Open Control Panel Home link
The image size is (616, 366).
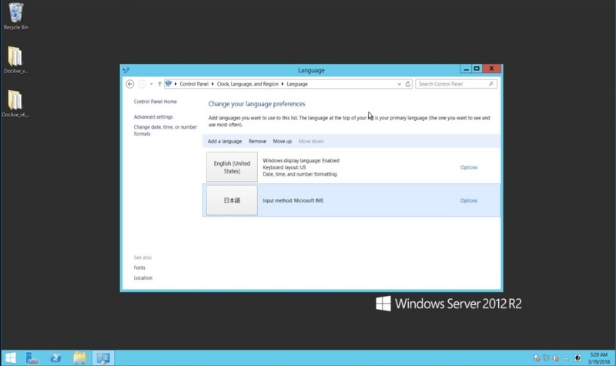(156, 102)
